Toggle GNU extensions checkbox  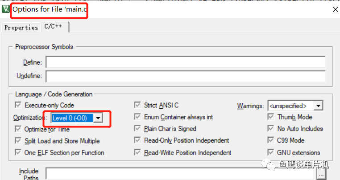(270, 152)
